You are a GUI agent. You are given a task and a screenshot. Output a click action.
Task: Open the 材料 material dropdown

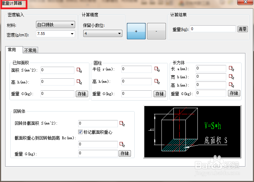coord(56,25)
